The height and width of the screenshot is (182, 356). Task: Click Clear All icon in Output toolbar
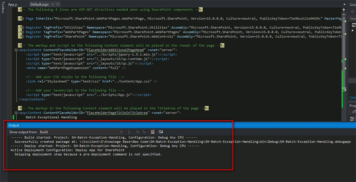[153, 132]
